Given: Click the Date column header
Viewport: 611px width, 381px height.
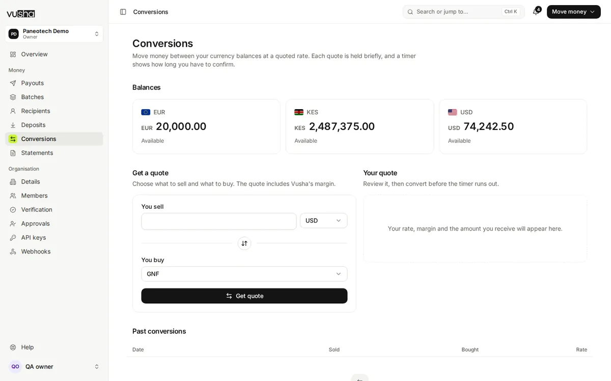Looking at the screenshot, I should [138, 350].
